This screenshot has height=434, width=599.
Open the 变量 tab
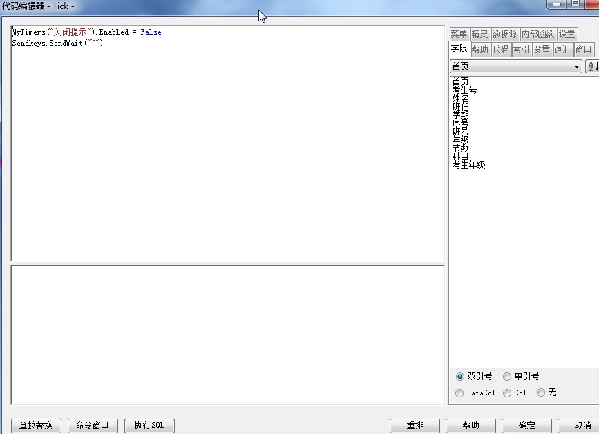542,49
